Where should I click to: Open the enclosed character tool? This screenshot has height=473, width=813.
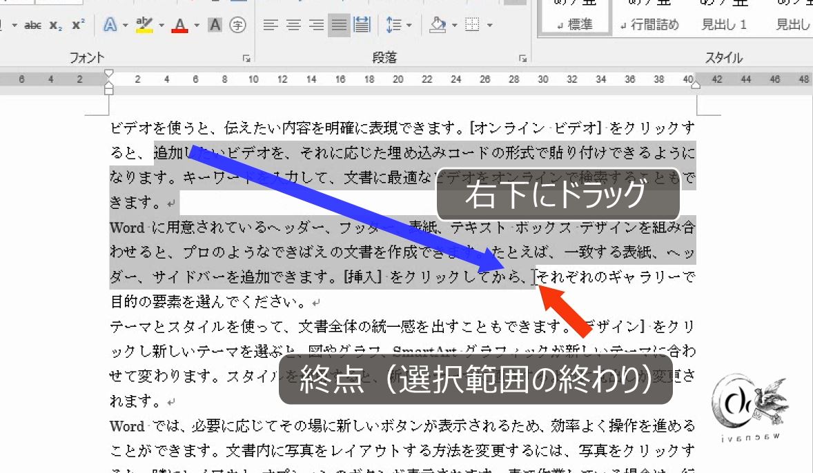(237, 25)
